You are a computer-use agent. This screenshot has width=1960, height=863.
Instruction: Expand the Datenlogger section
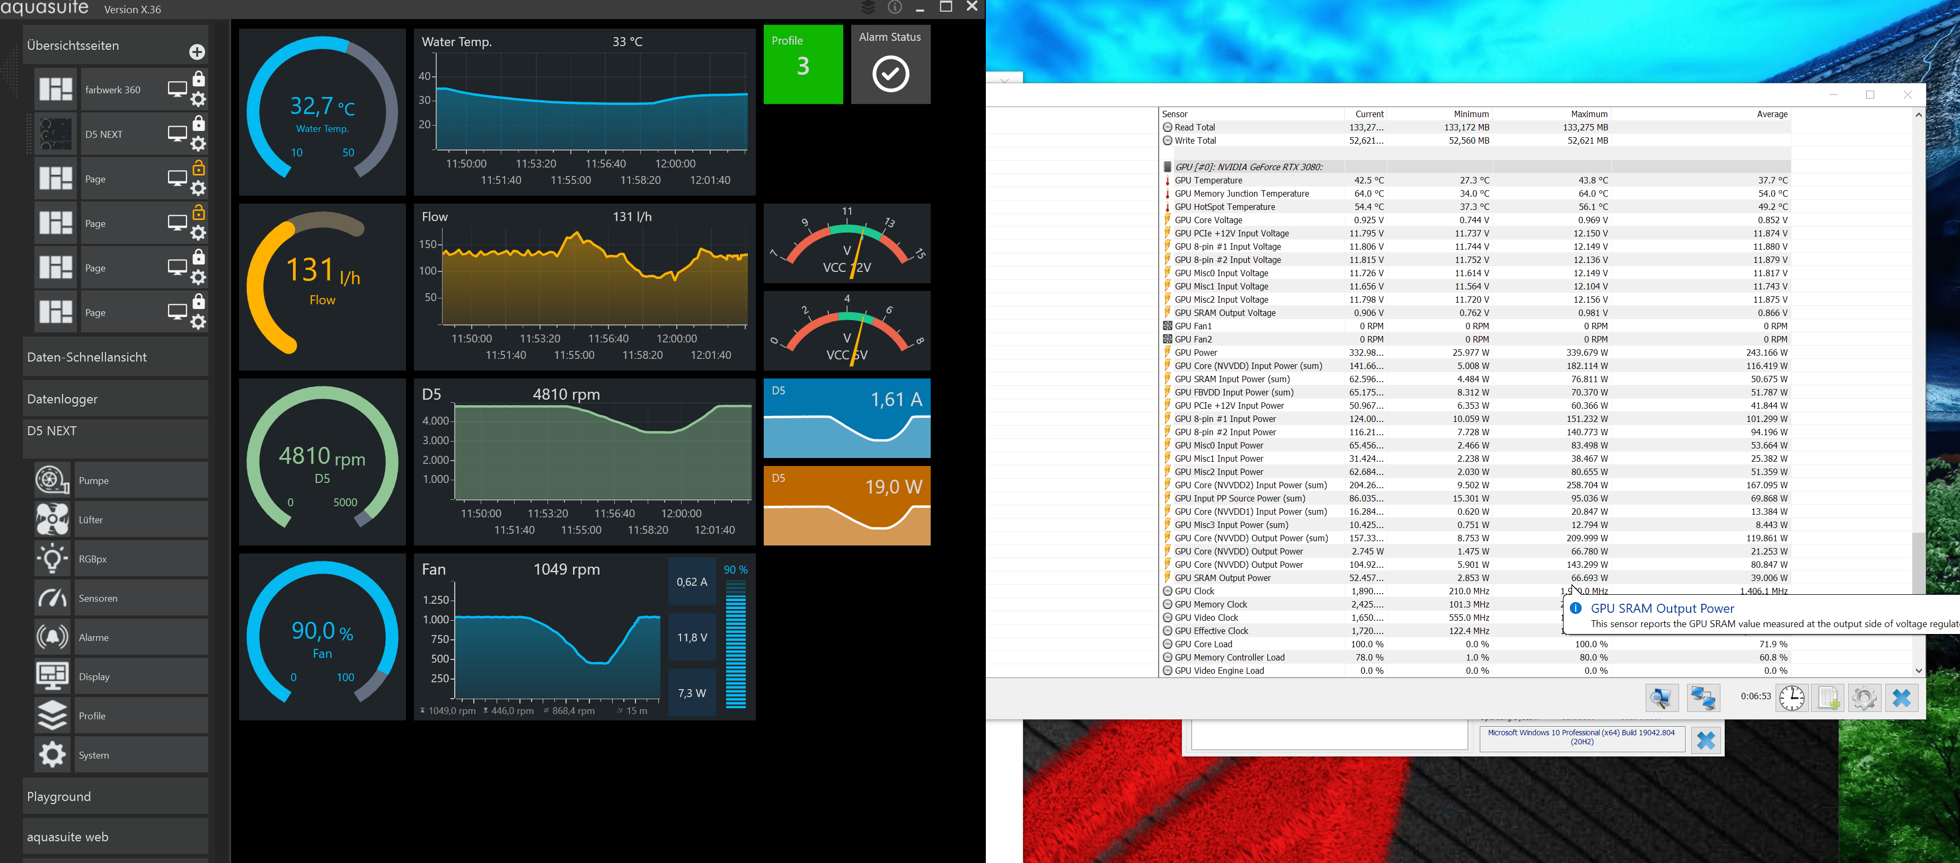point(115,399)
